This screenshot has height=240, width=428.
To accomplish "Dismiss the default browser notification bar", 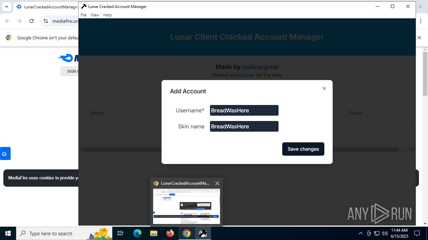I will coord(419,38).
